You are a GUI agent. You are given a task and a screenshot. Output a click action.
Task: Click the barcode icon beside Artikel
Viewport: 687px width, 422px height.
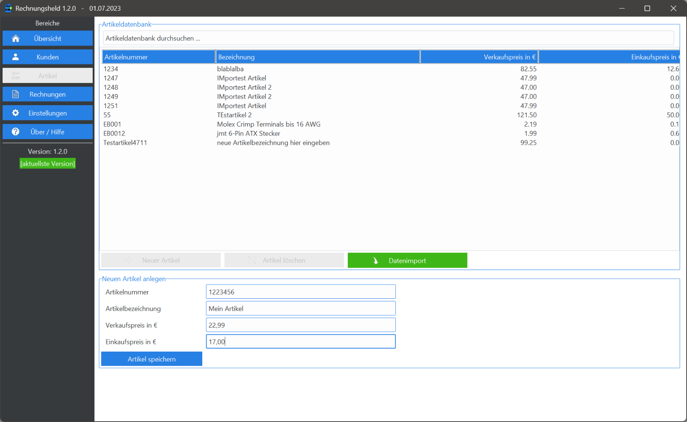click(16, 76)
